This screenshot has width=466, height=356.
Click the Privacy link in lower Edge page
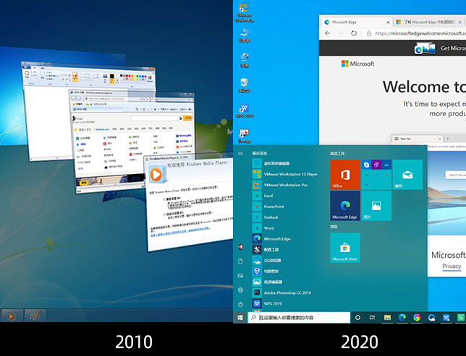(x=452, y=266)
